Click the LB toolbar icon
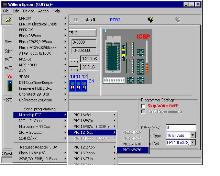 [76, 20]
